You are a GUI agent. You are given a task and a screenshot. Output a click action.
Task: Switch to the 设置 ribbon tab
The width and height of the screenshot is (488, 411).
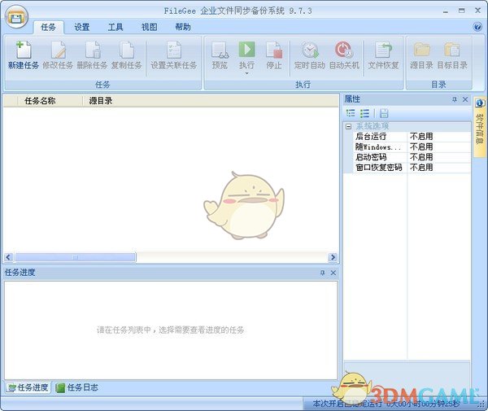point(82,27)
